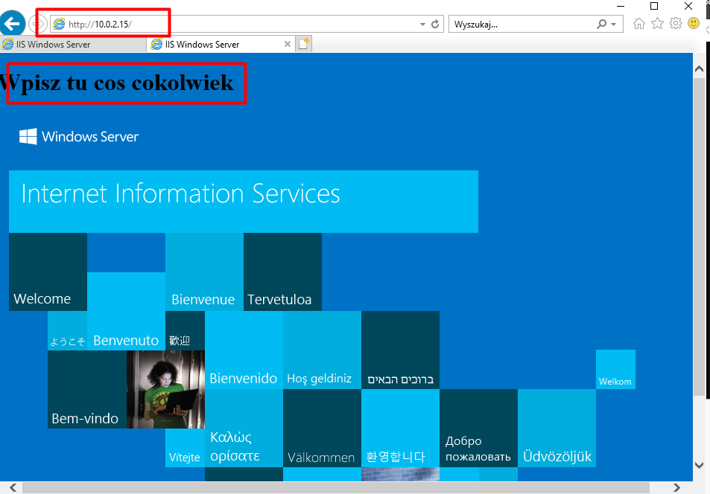
Task: Open Favorites with the star icon
Action: (x=657, y=24)
